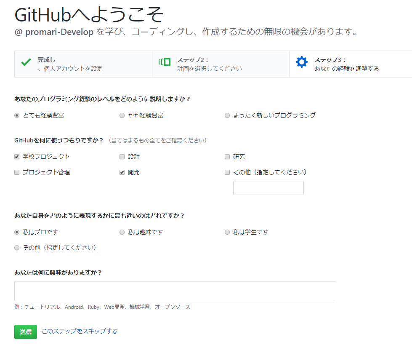
Task: Click the other-purpose text input box
Action: pyautogui.click(x=268, y=188)
